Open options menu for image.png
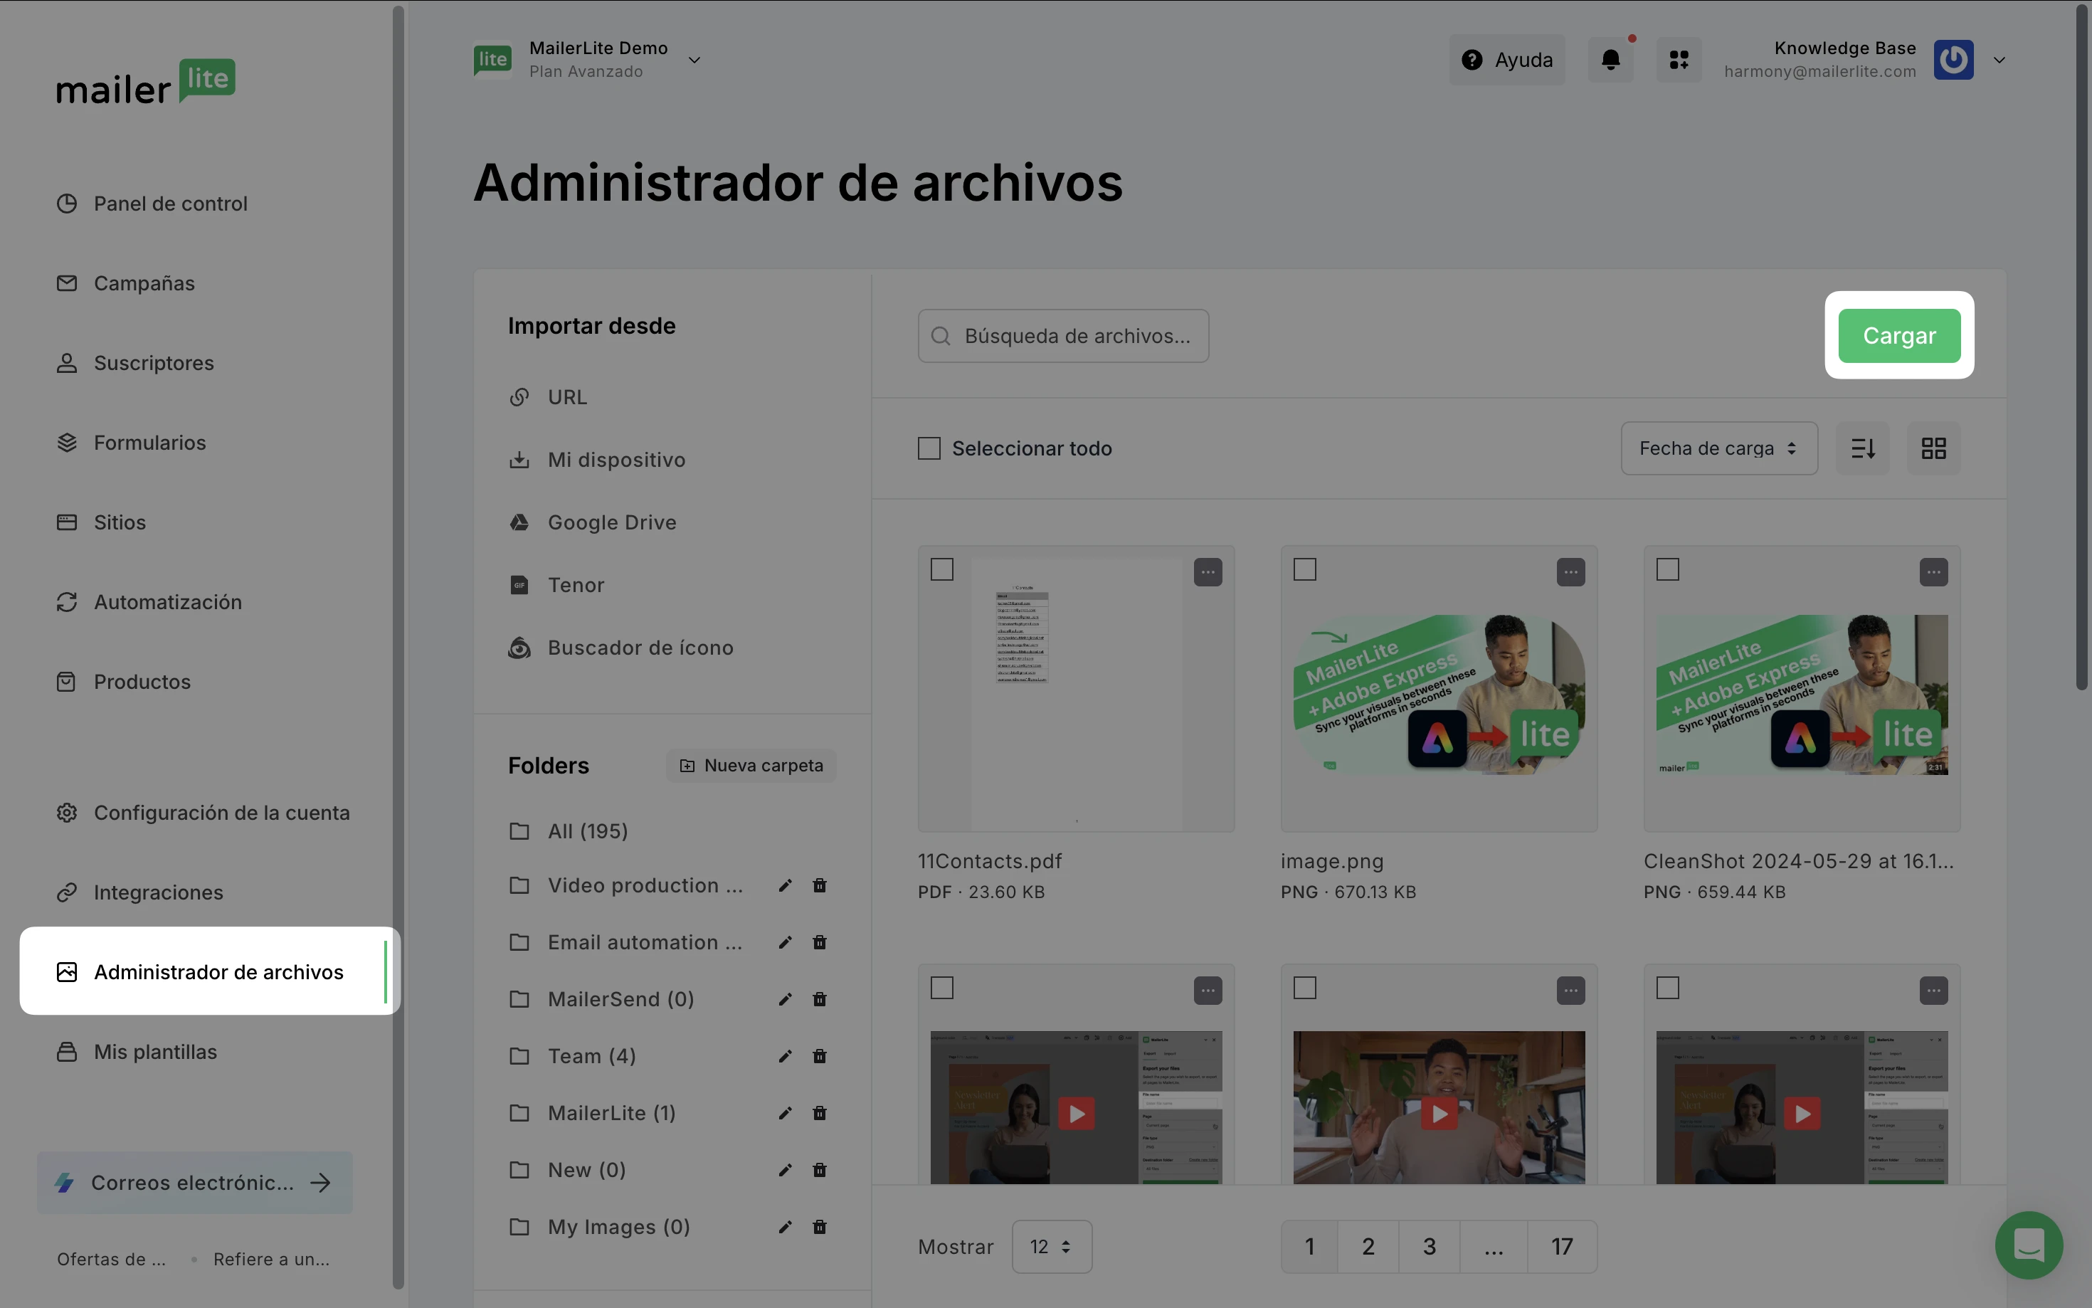This screenshot has width=2092, height=1308. [x=1570, y=572]
